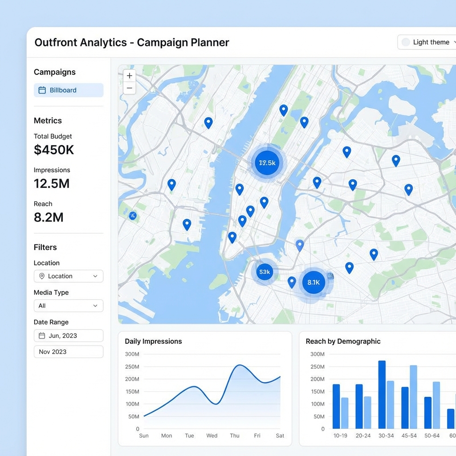456x456 pixels.
Task: Click map pin between 53k and 8.1K clusters
Action: pos(292,281)
